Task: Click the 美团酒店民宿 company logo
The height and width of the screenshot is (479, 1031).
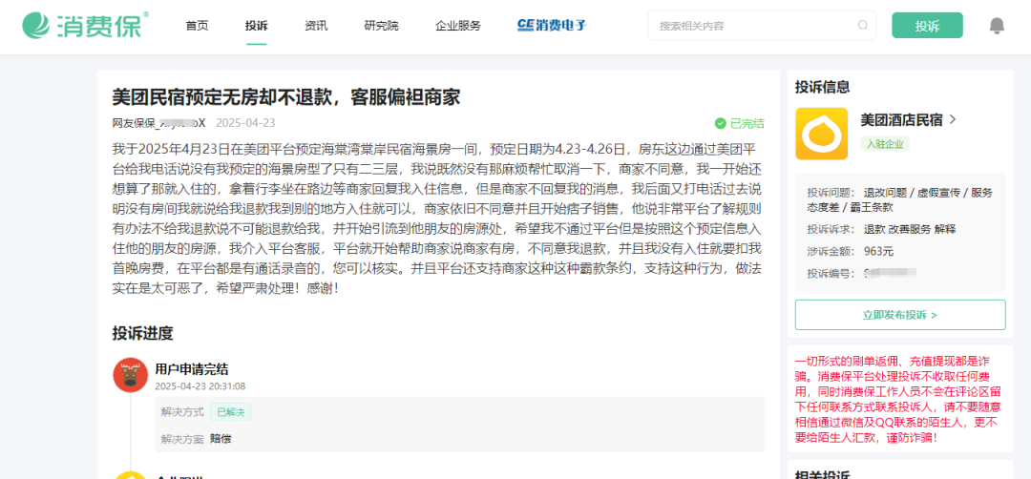Action: tap(821, 134)
